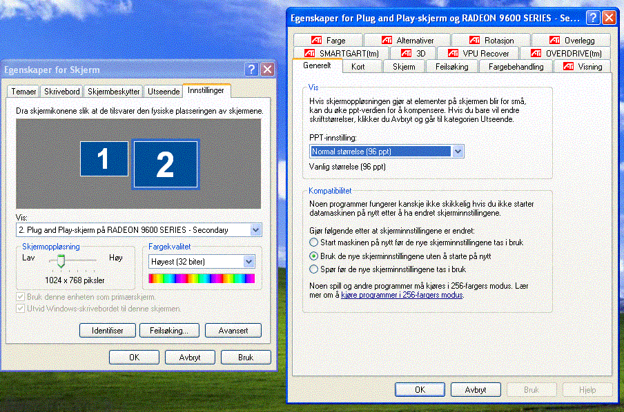Open the ATI Alternativer tab
The image size is (624, 412).
[x=407, y=41]
